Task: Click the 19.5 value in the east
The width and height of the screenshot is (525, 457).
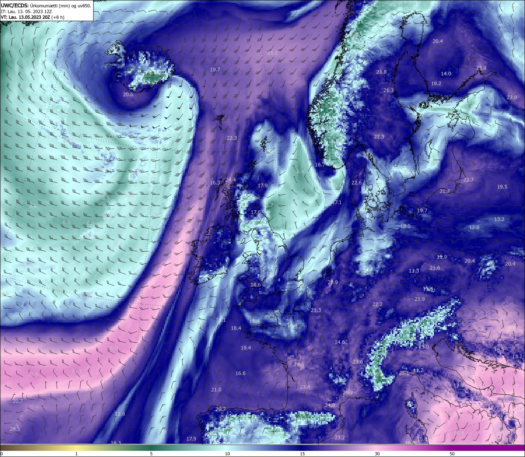Action: [502, 187]
